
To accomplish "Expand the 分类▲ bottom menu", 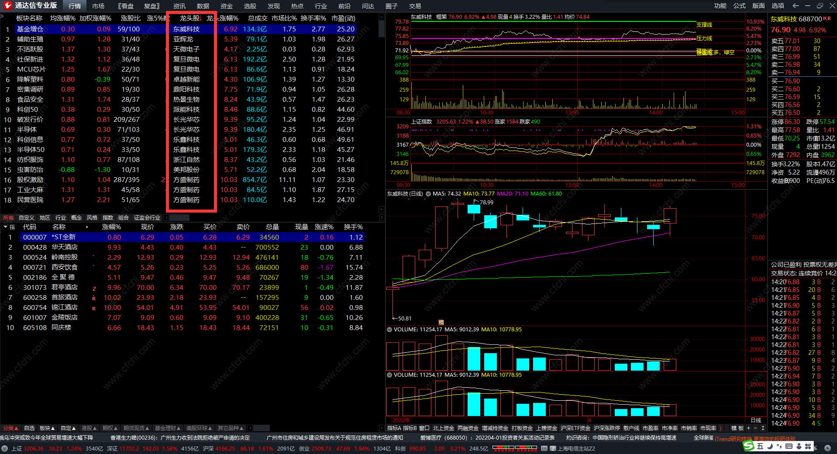I will [10, 428].
